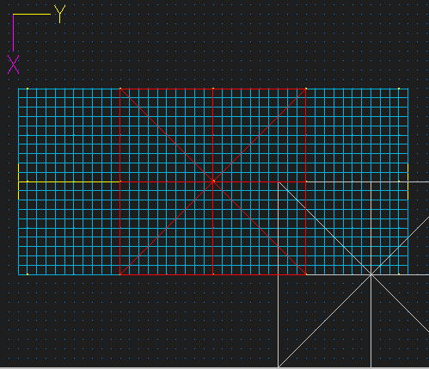Pick yellow vertical marker on right mesh edge
Image resolution: width=429 pixels, height=369 pixels.
click(408, 181)
